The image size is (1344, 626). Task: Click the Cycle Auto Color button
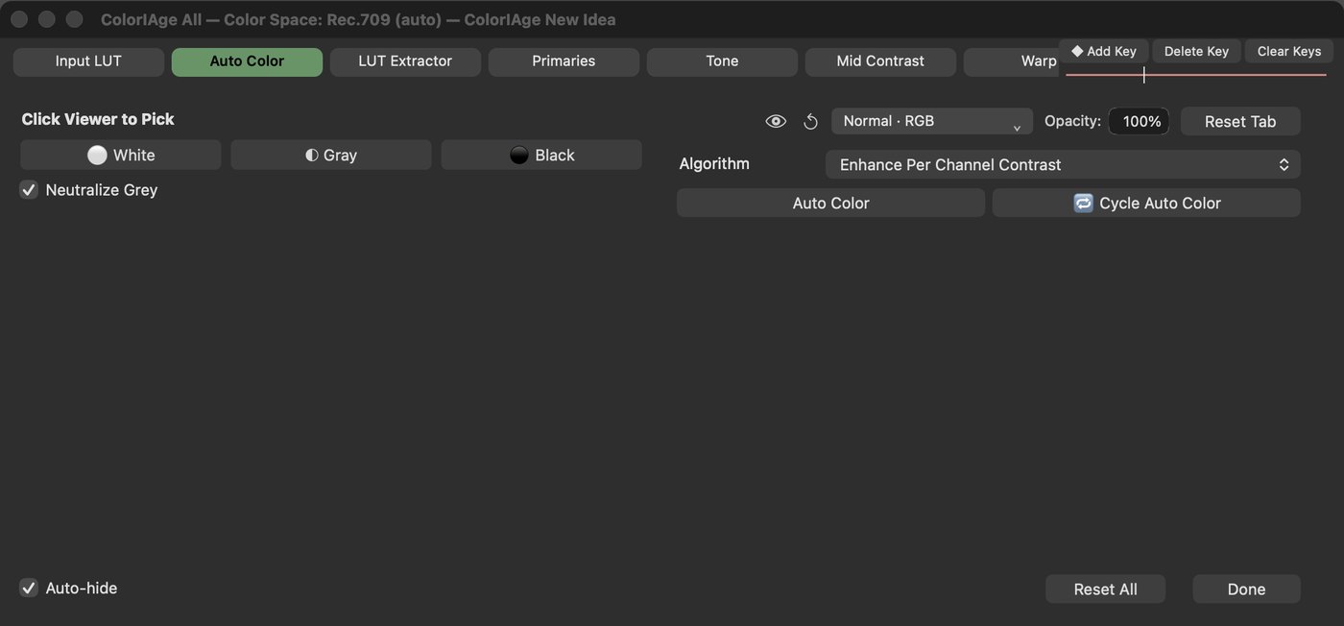tap(1146, 203)
